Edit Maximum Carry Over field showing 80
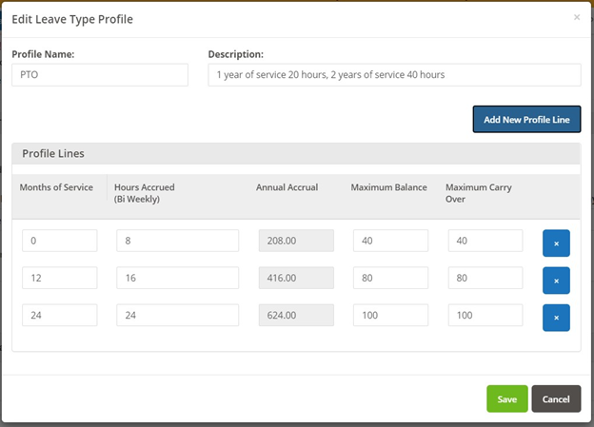Image resolution: width=594 pixels, height=427 pixels. (x=485, y=278)
